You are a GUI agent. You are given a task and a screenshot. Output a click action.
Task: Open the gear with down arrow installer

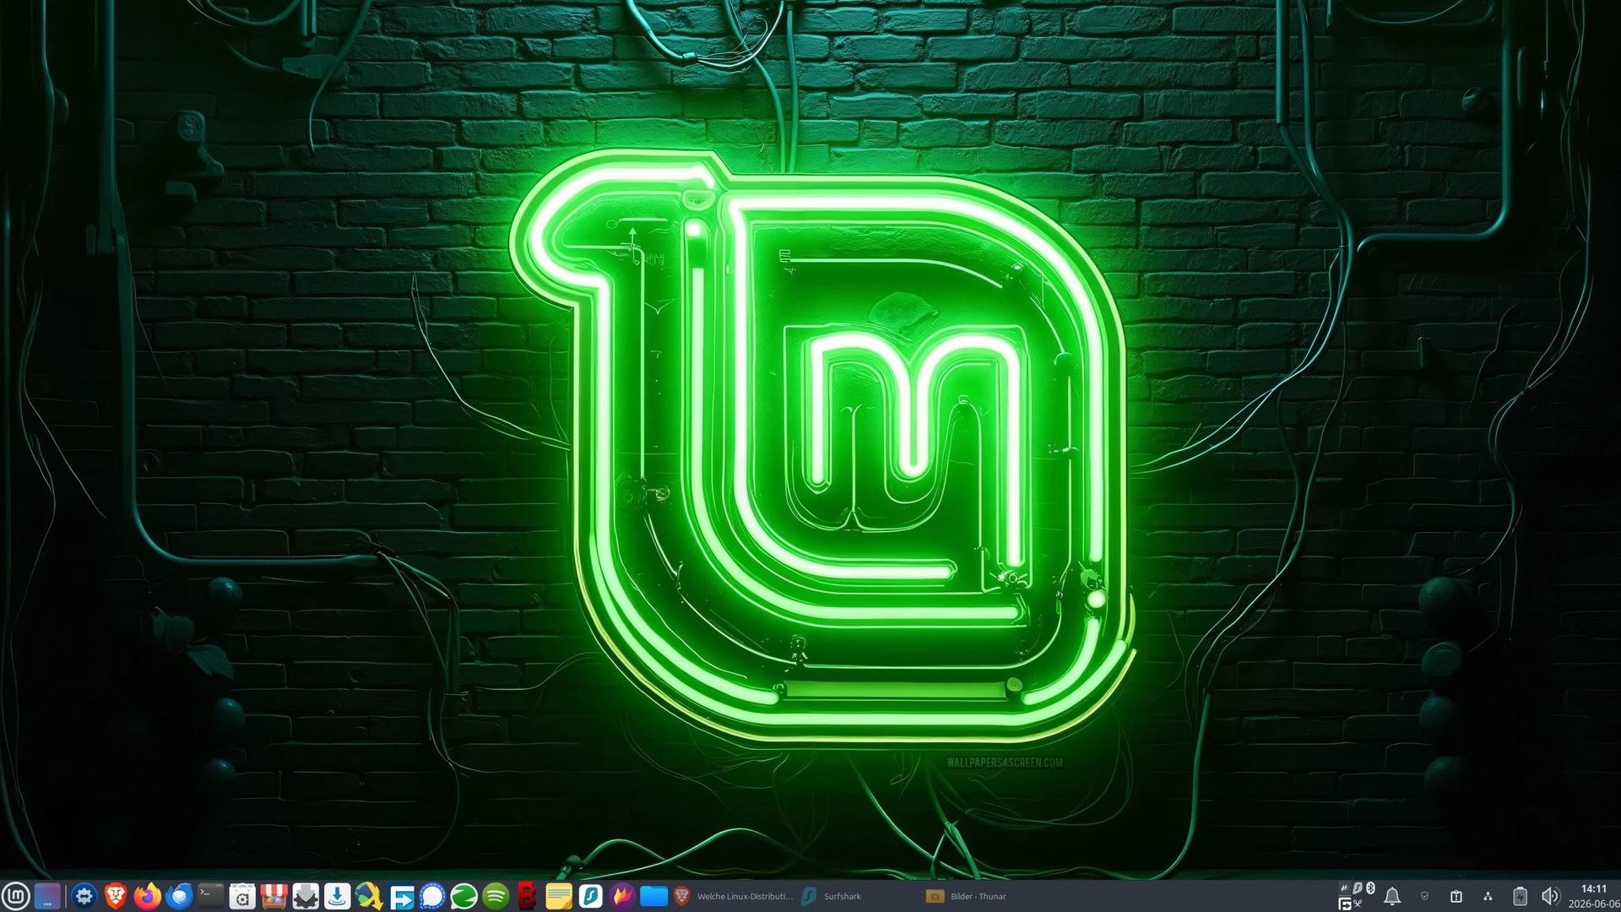(306, 896)
